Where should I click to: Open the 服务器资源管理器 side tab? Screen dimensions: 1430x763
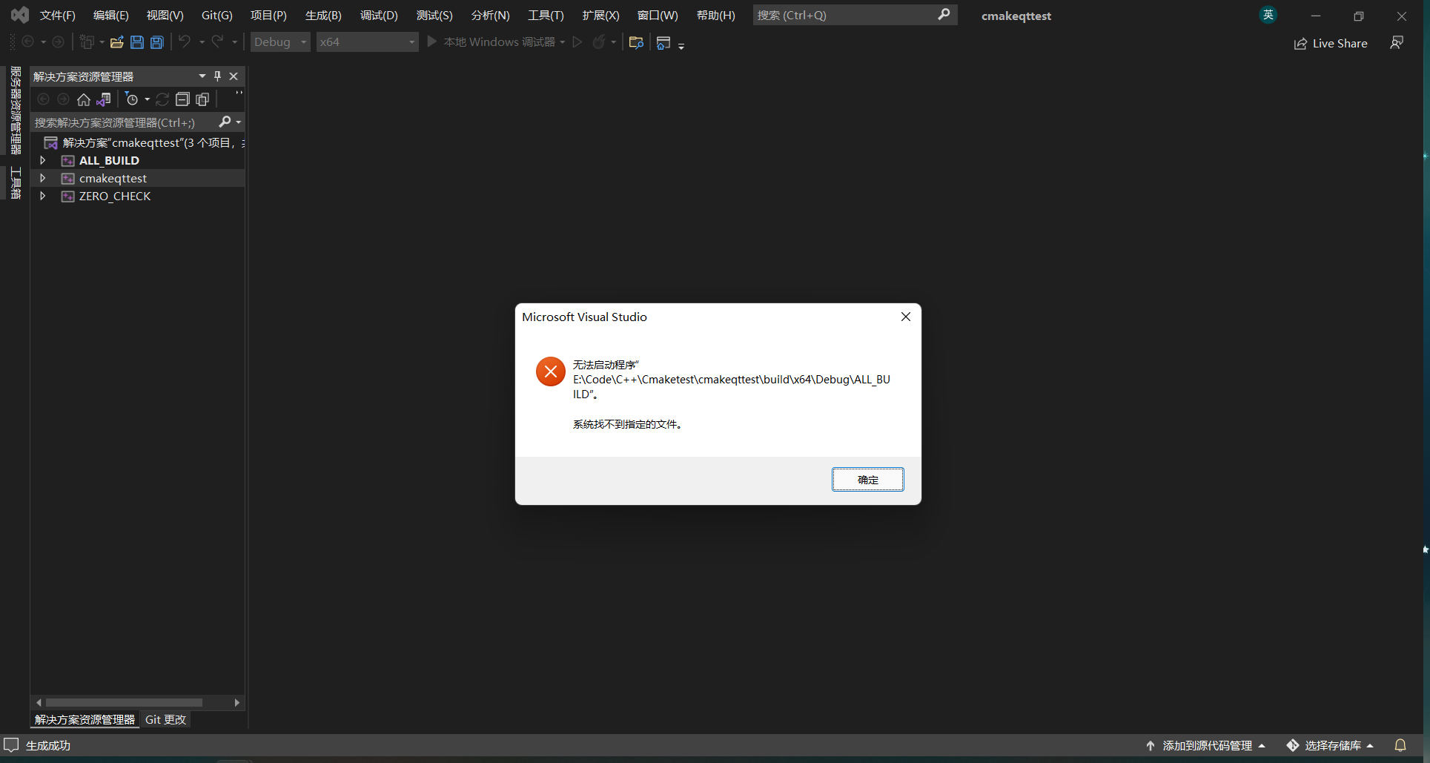tap(16, 110)
